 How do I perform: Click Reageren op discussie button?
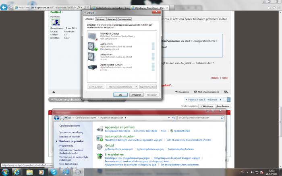(x=67, y=99)
